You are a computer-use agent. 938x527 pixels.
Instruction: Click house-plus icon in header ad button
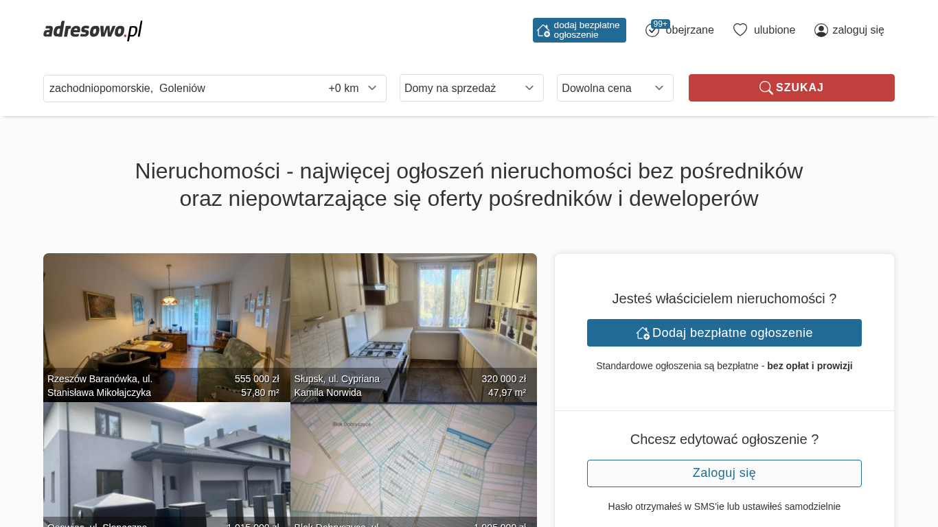point(543,30)
